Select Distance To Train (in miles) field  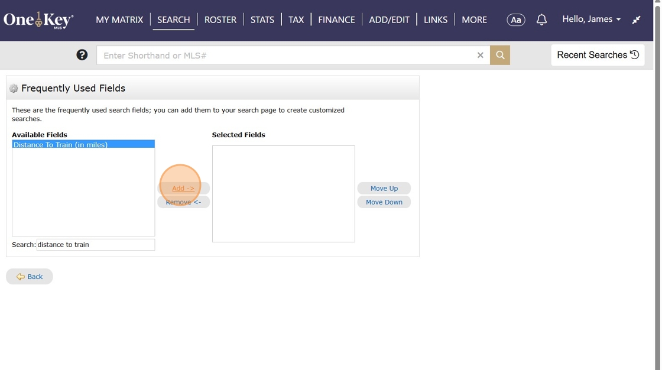click(60, 144)
